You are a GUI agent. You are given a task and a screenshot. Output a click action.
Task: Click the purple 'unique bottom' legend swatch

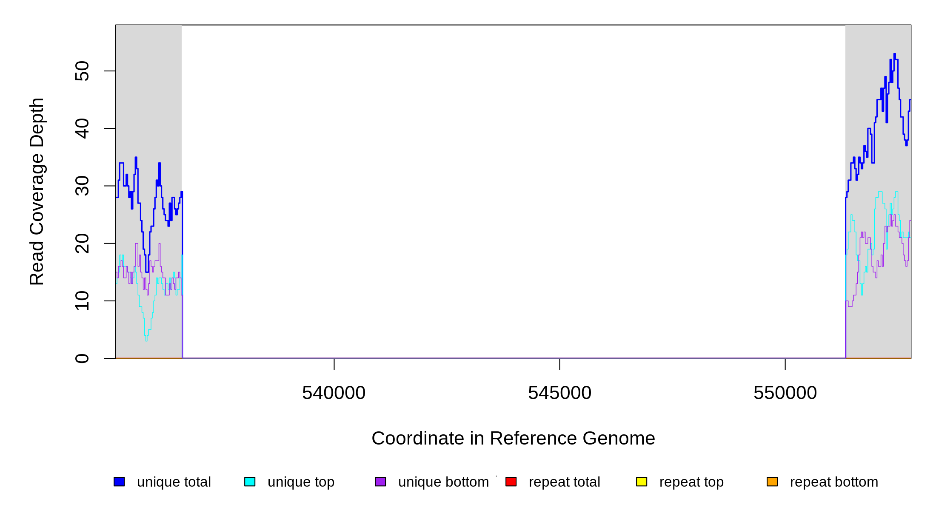[380, 482]
